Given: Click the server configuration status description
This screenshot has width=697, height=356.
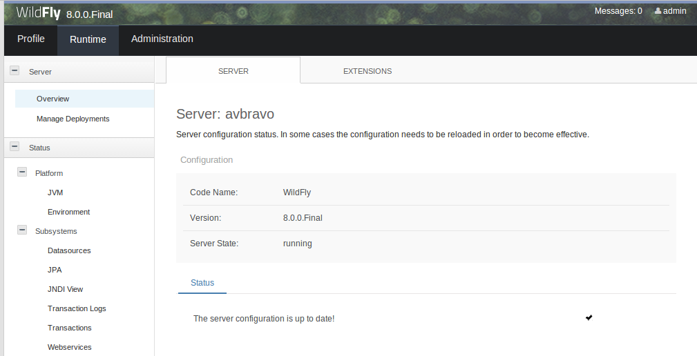Looking at the screenshot, I should click(x=383, y=135).
